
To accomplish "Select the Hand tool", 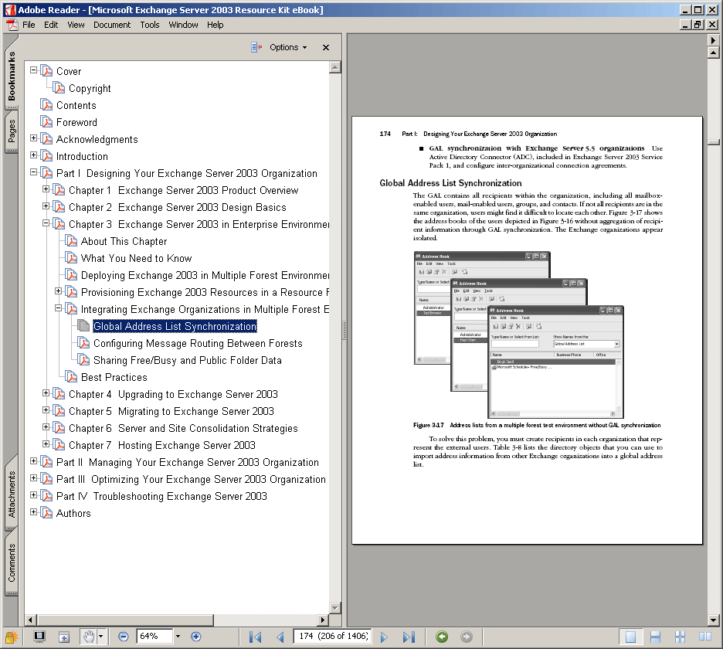I will click(88, 637).
